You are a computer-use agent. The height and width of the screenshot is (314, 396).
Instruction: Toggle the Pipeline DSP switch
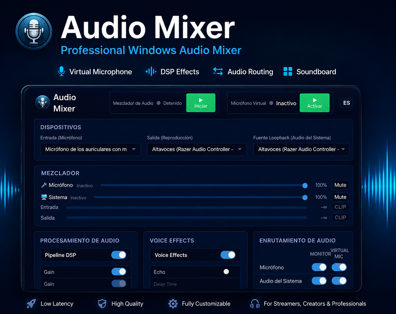pyautogui.click(x=119, y=255)
